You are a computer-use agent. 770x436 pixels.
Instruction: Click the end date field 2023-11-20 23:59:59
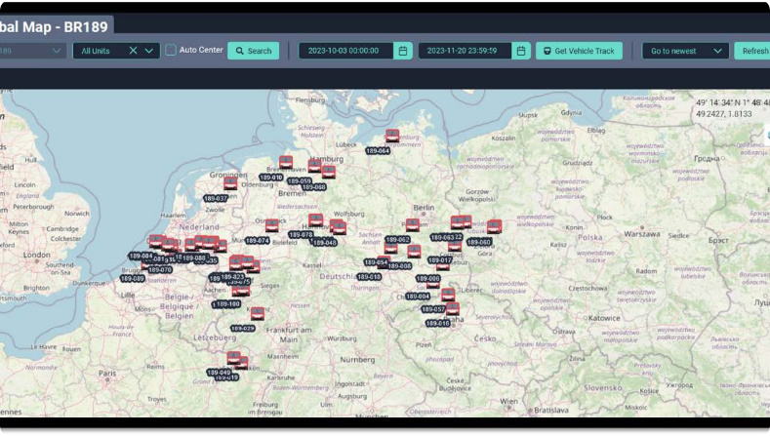pyautogui.click(x=464, y=51)
